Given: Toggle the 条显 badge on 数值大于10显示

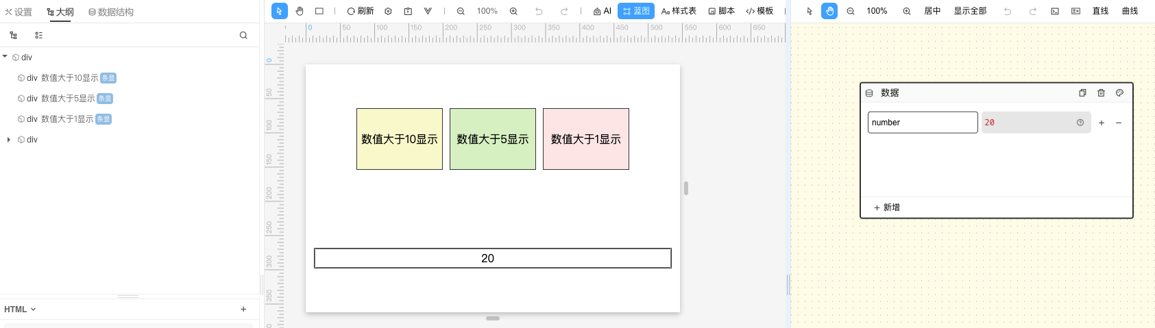Looking at the screenshot, I should pos(108,78).
